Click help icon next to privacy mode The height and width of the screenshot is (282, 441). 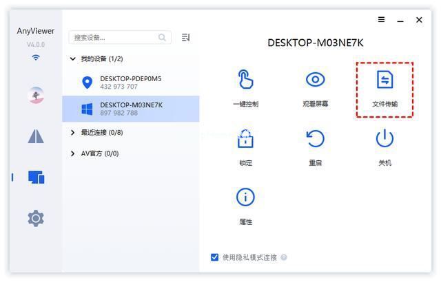click(x=284, y=257)
